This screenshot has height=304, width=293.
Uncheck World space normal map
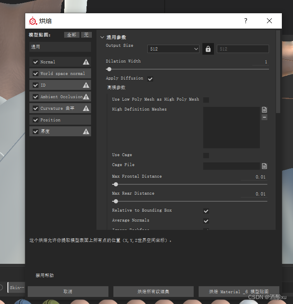[x=36, y=73]
